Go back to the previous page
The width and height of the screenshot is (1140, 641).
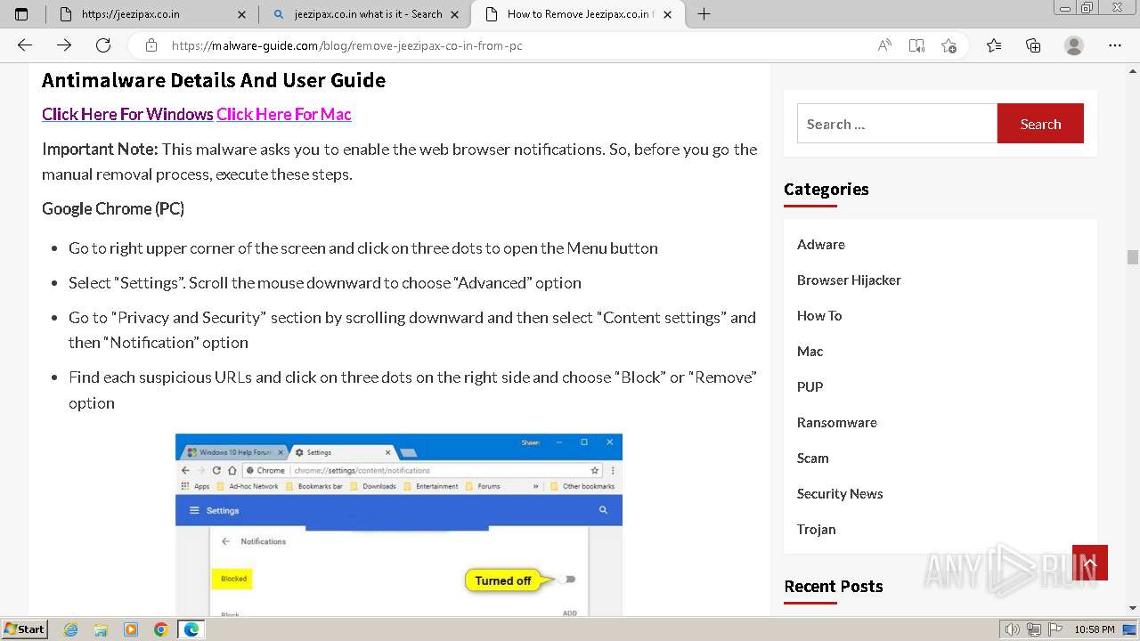[25, 45]
